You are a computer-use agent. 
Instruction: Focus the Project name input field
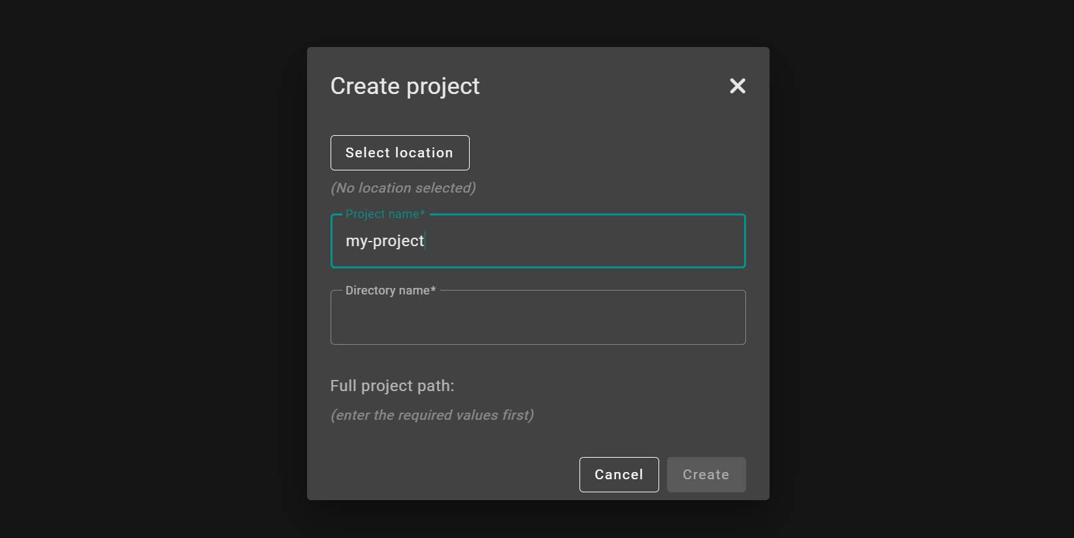(538, 241)
